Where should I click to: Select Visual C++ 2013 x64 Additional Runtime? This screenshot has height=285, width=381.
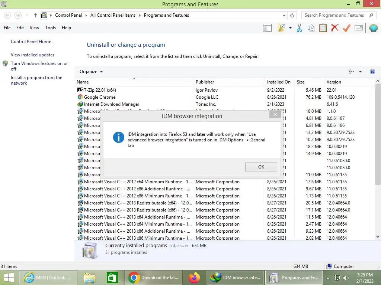(x=224, y=217)
